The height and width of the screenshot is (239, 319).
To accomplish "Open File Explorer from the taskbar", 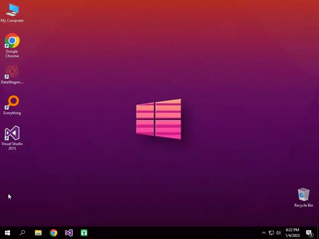I will coord(38,233).
